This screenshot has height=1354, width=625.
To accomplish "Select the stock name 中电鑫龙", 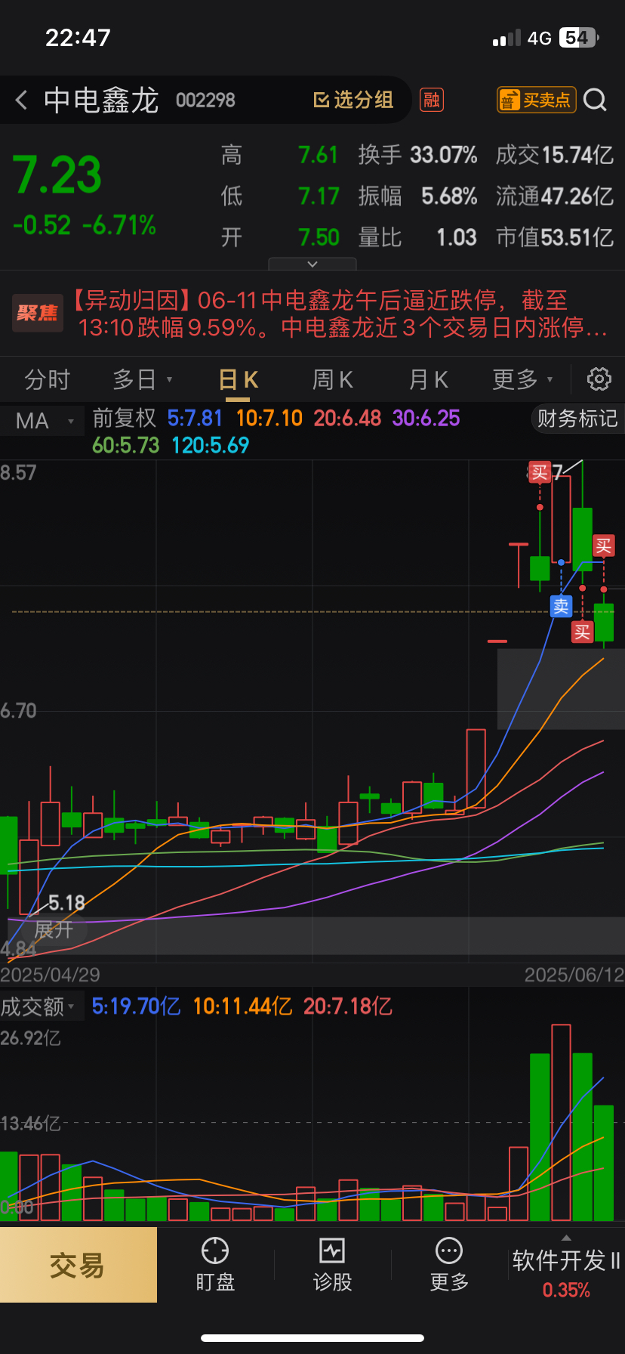I will pos(101,100).
